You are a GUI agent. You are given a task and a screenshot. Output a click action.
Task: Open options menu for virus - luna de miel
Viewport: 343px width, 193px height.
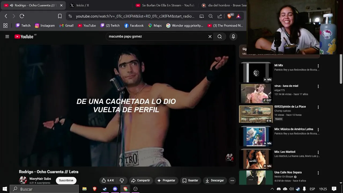point(318,86)
